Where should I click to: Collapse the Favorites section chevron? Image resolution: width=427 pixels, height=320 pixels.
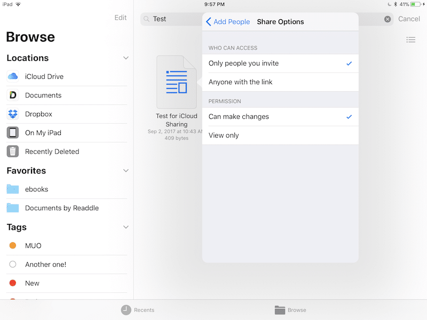pyautogui.click(x=126, y=171)
